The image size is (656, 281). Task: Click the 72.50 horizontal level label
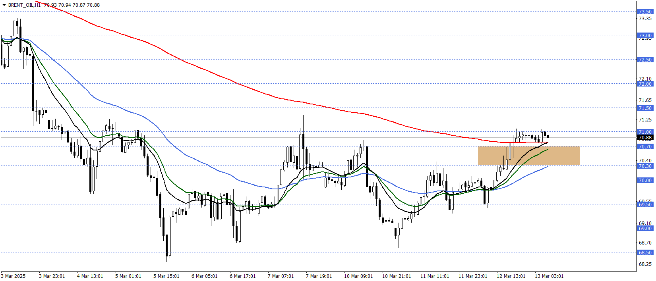coord(645,60)
